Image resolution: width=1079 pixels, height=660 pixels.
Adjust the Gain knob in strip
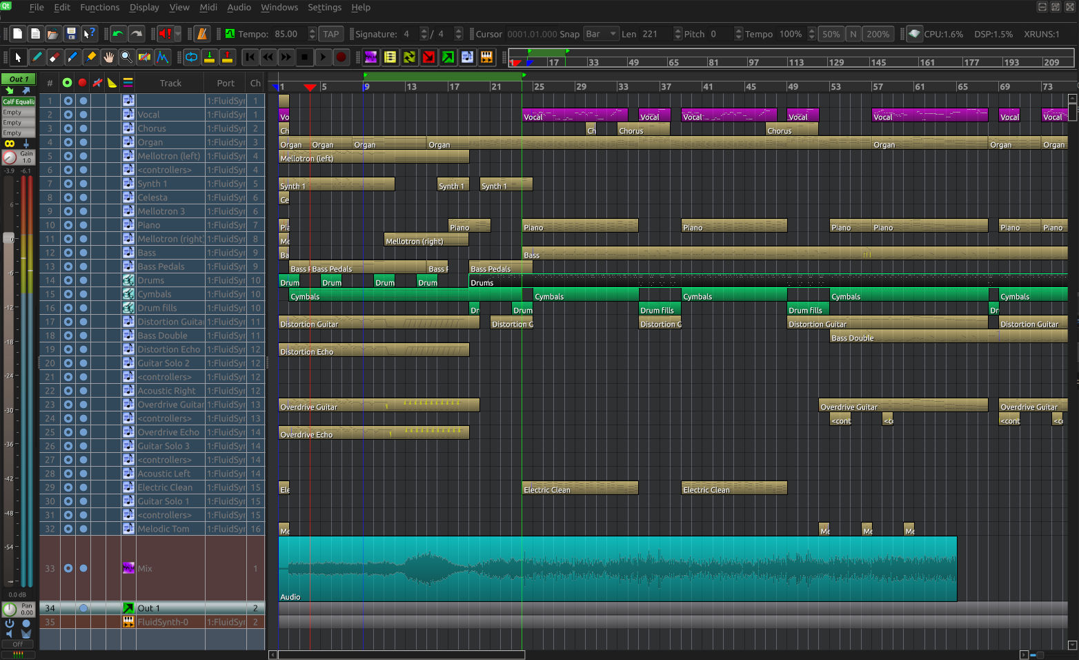[10, 157]
